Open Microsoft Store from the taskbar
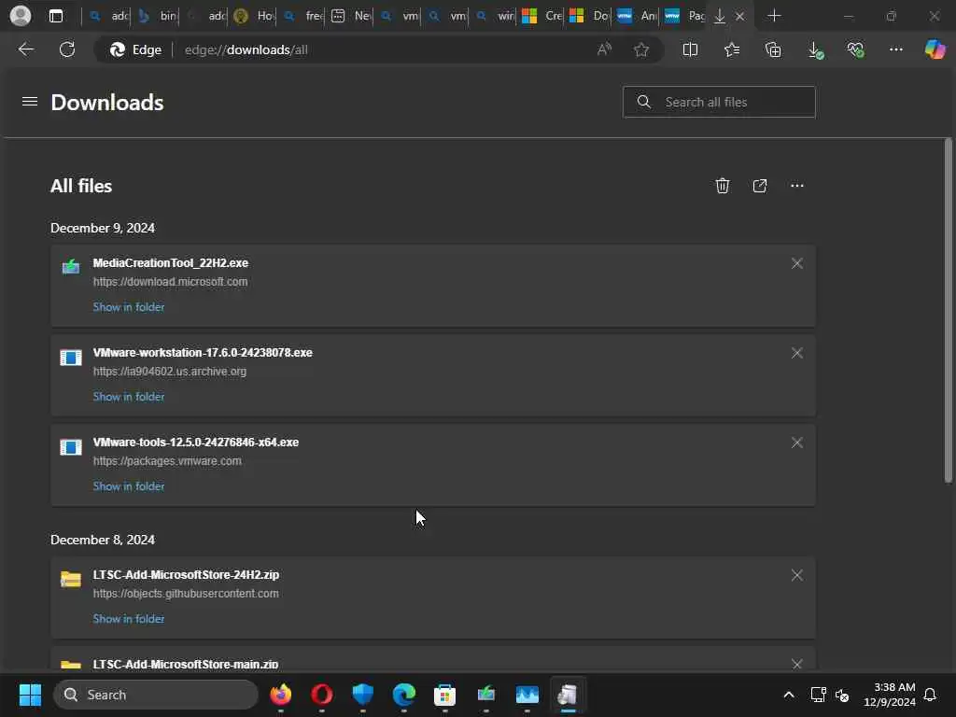Screen dimensions: 956x717 pos(444,695)
